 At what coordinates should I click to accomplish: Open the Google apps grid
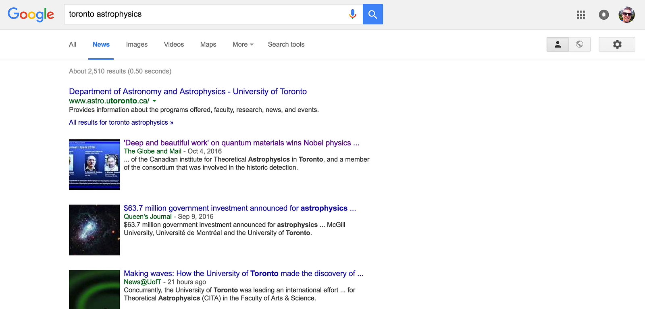pyautogui.click(x=581, y=15)
